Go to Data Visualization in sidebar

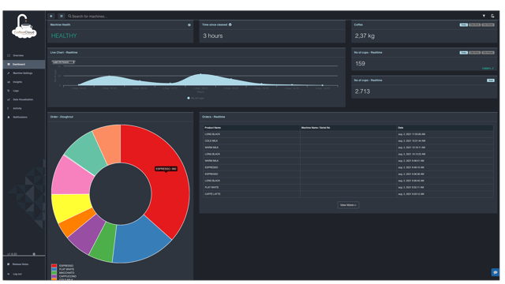(23, 99)
